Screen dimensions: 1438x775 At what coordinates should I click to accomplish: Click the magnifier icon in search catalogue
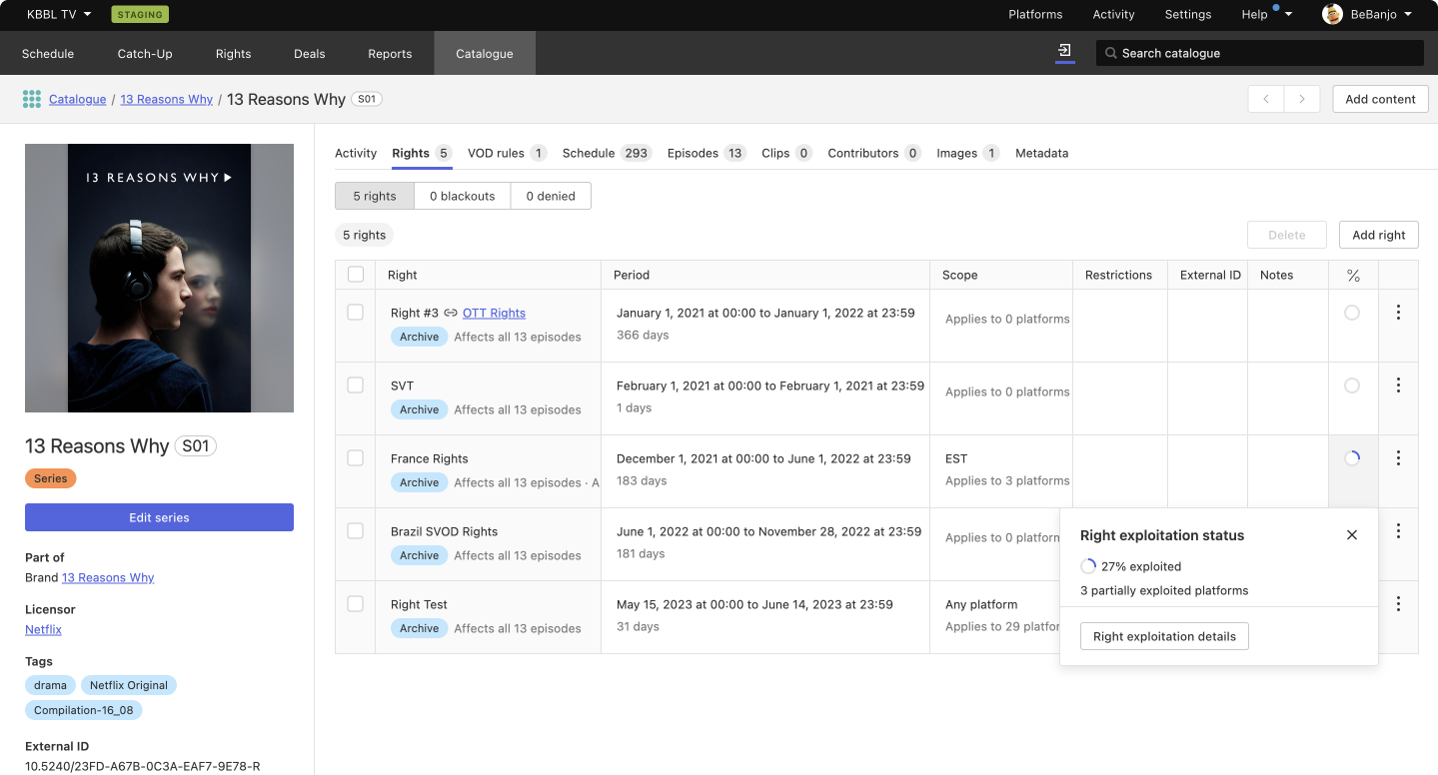point(1110,53)
